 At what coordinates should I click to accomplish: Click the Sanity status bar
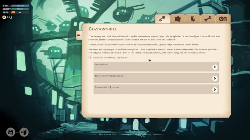(x=20, y=9)
